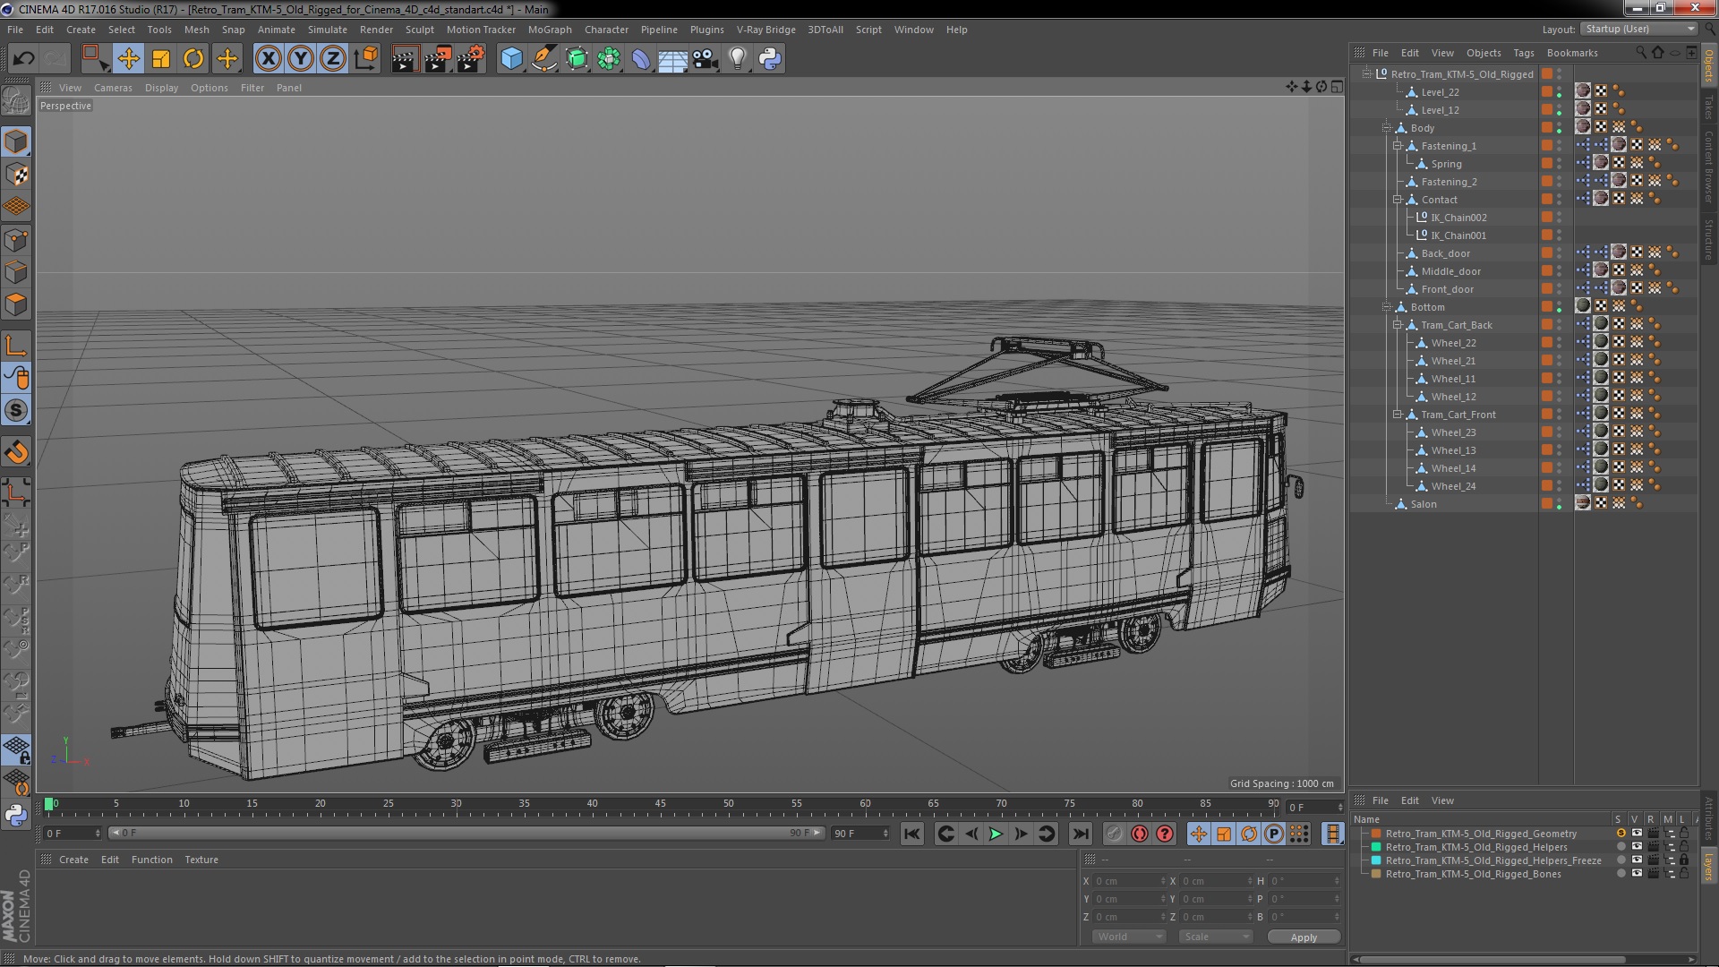The image size is (1719, 967).
Task: Activate the Scale tool
Action: click(x=161, y=59)
